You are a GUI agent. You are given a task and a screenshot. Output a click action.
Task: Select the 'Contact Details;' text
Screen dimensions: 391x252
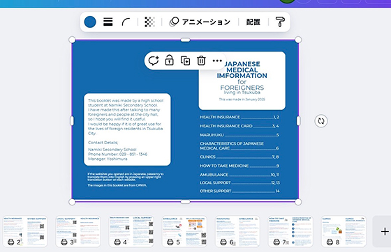click(x=103, y=143)
